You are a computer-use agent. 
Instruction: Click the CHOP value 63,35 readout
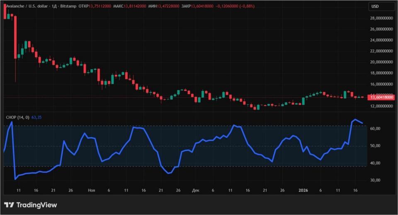(37, 117)
